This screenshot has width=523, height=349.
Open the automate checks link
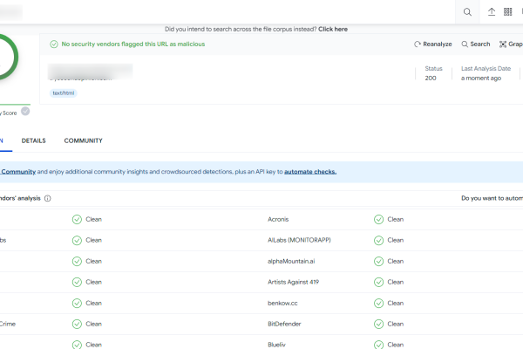(x=310, y=172)
